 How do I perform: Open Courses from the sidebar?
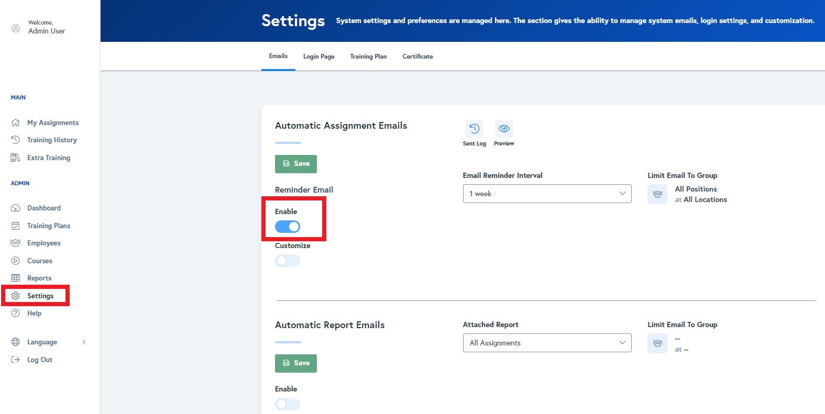(39, 261)
